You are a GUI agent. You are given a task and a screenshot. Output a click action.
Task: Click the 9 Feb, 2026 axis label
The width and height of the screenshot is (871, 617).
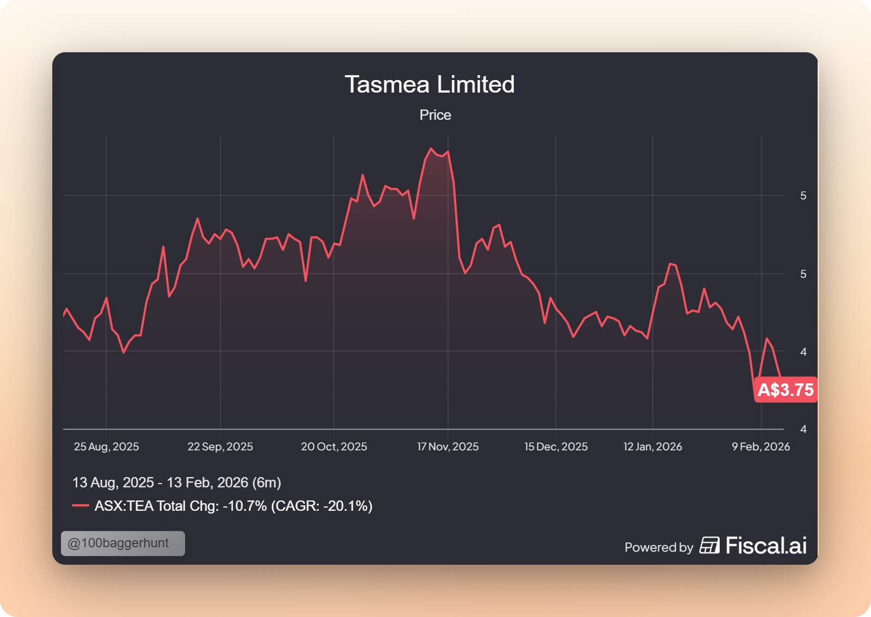pos(760,447)
